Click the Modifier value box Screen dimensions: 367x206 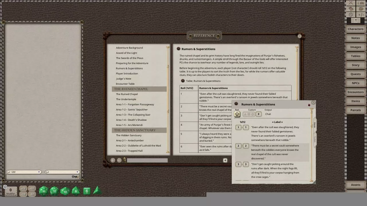[11, 191]
